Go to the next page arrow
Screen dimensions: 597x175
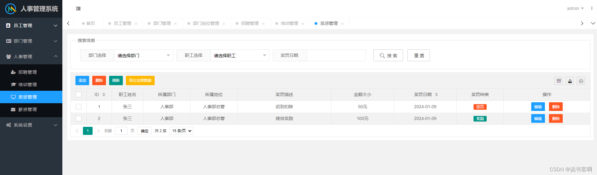[98, 131]
